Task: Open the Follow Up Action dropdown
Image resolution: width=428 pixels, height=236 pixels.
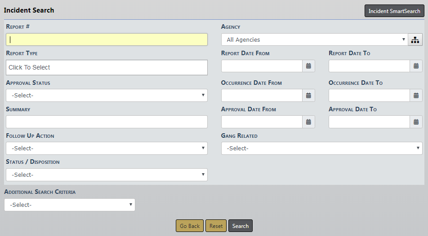Action: [107, 149]
